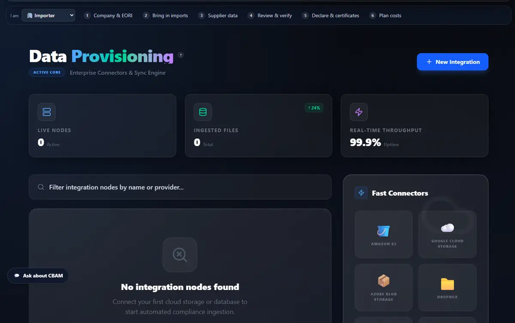The width and height of the screenshot is (515, 323).
Task: Click the 99.9% uptime value
Action: coord(365,142)
